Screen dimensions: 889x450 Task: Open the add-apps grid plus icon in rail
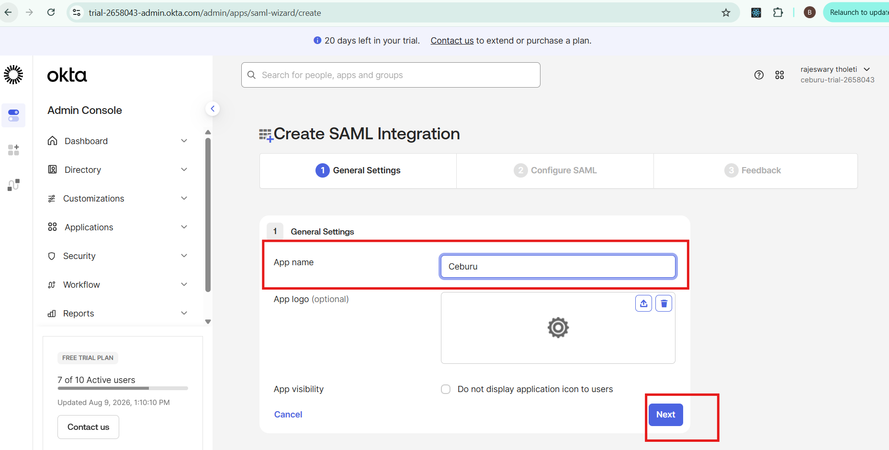[13, 150]
